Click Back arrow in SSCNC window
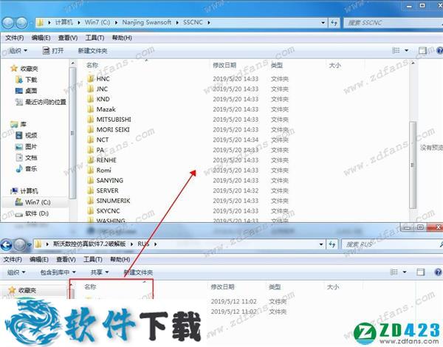443x347 pixels. [x=8, y=23]
